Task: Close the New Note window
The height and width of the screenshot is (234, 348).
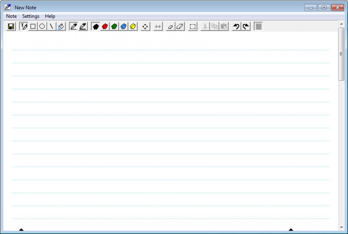Action: click(x=338, y=8)
